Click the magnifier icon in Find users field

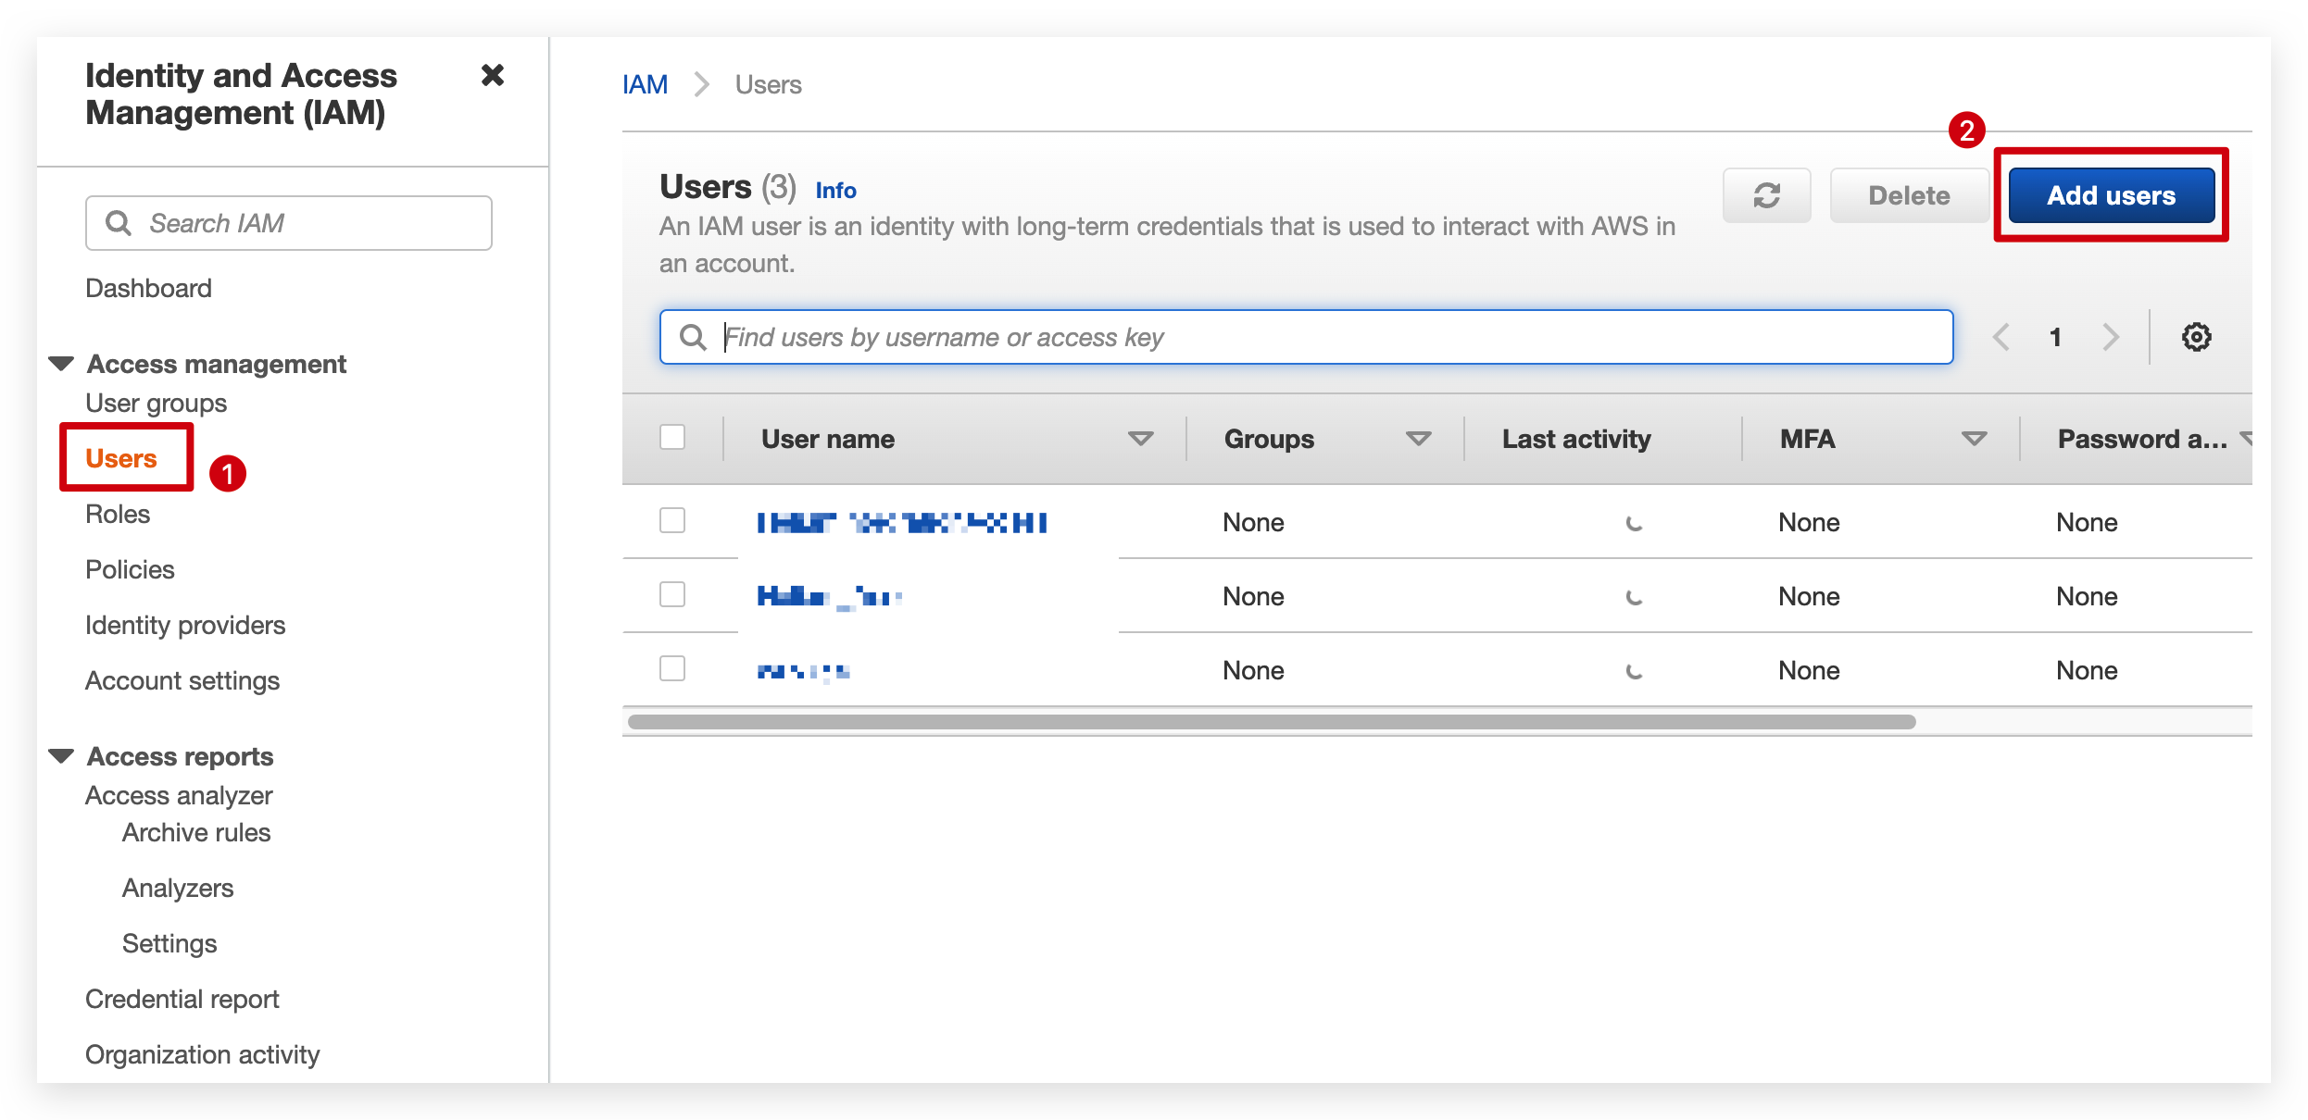(693, 337)
